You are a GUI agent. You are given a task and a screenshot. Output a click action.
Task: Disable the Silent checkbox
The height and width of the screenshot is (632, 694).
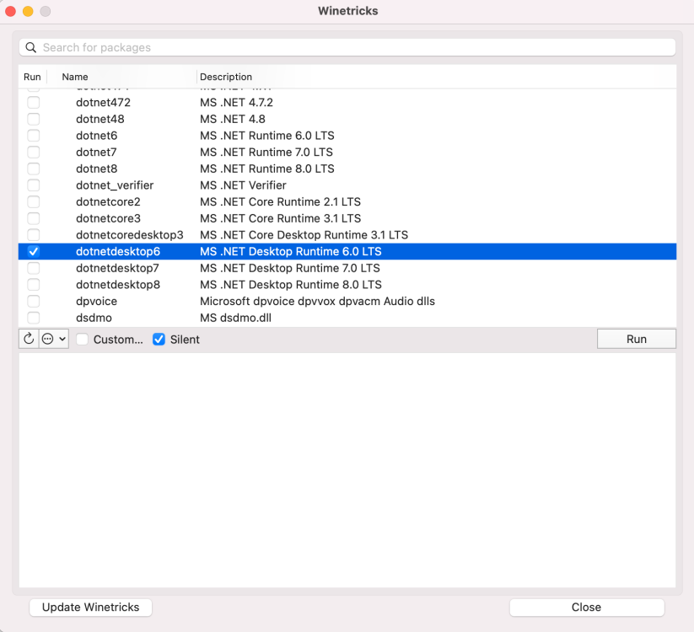(x=159, y=340)
